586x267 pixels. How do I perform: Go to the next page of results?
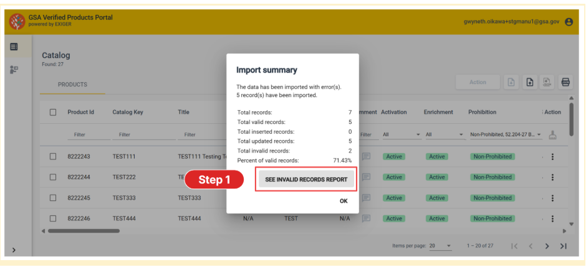547,246
